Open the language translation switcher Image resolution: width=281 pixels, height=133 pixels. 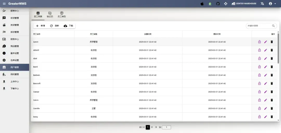(262, 4)
